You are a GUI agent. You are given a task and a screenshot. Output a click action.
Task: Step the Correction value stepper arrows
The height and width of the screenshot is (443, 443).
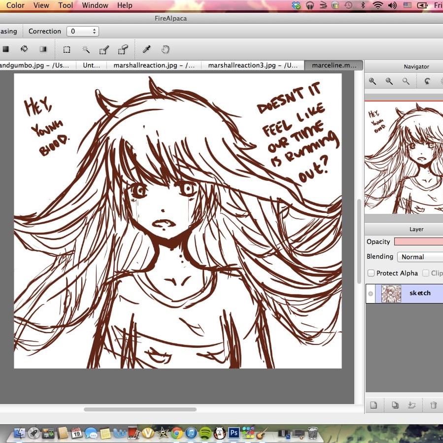[x=94, y=31]
